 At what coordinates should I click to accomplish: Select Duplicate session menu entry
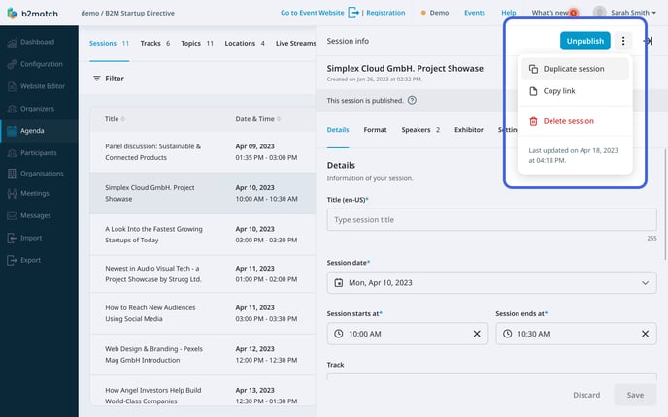coord(575,69)
